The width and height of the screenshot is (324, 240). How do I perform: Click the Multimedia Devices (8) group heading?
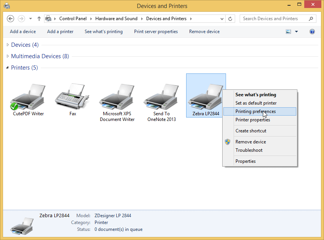[40, 56]
